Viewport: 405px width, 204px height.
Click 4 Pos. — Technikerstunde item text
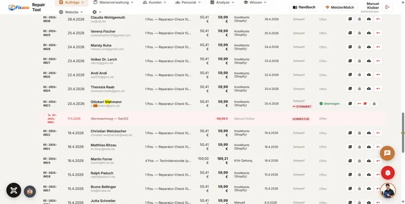[x=168, y=160]
